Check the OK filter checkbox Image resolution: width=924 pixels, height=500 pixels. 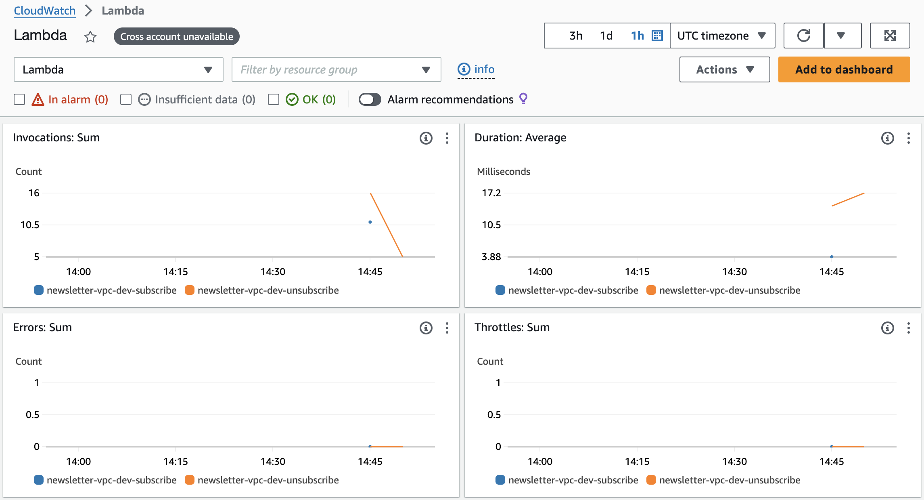pyautogui.click(x=274, y=99)
